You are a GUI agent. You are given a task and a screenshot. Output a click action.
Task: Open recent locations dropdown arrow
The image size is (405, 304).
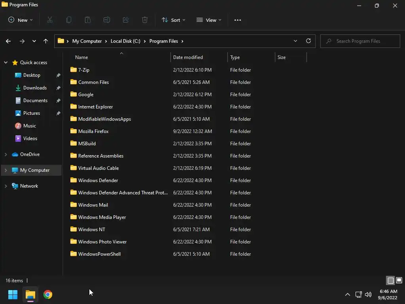click(x=34, y=41)
